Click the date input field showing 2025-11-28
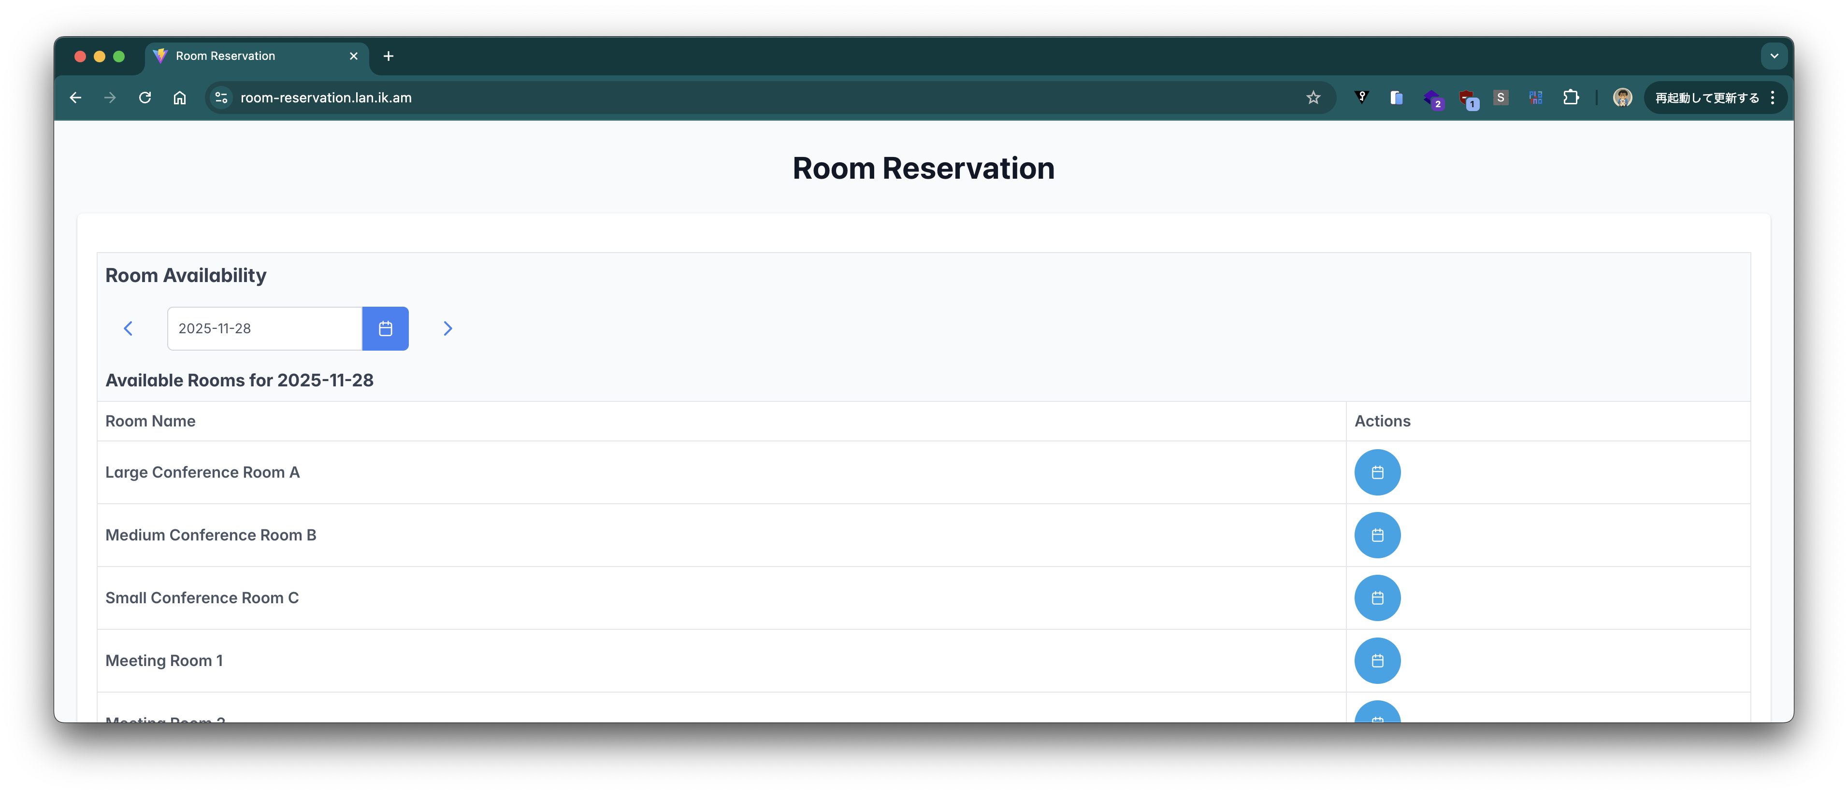The height and width of the screenshot is (794, 1848). tap(264, 328)
